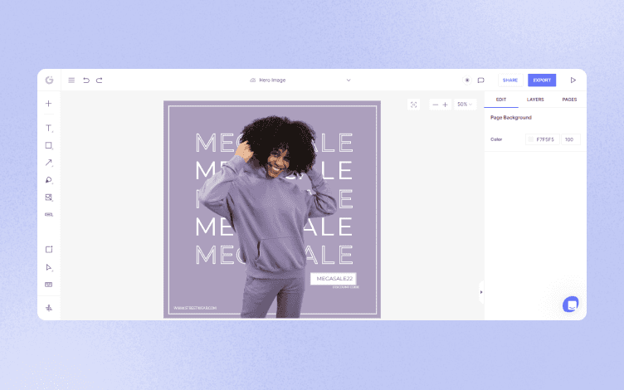Open the hamburger menu
624x390 pixels.
71,80
